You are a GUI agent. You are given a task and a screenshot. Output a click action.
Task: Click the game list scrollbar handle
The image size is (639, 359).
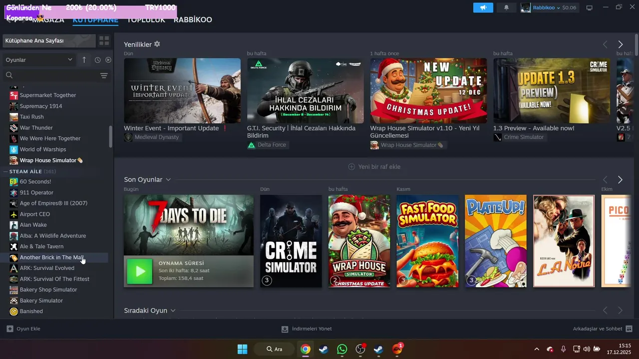click(111, 136)
